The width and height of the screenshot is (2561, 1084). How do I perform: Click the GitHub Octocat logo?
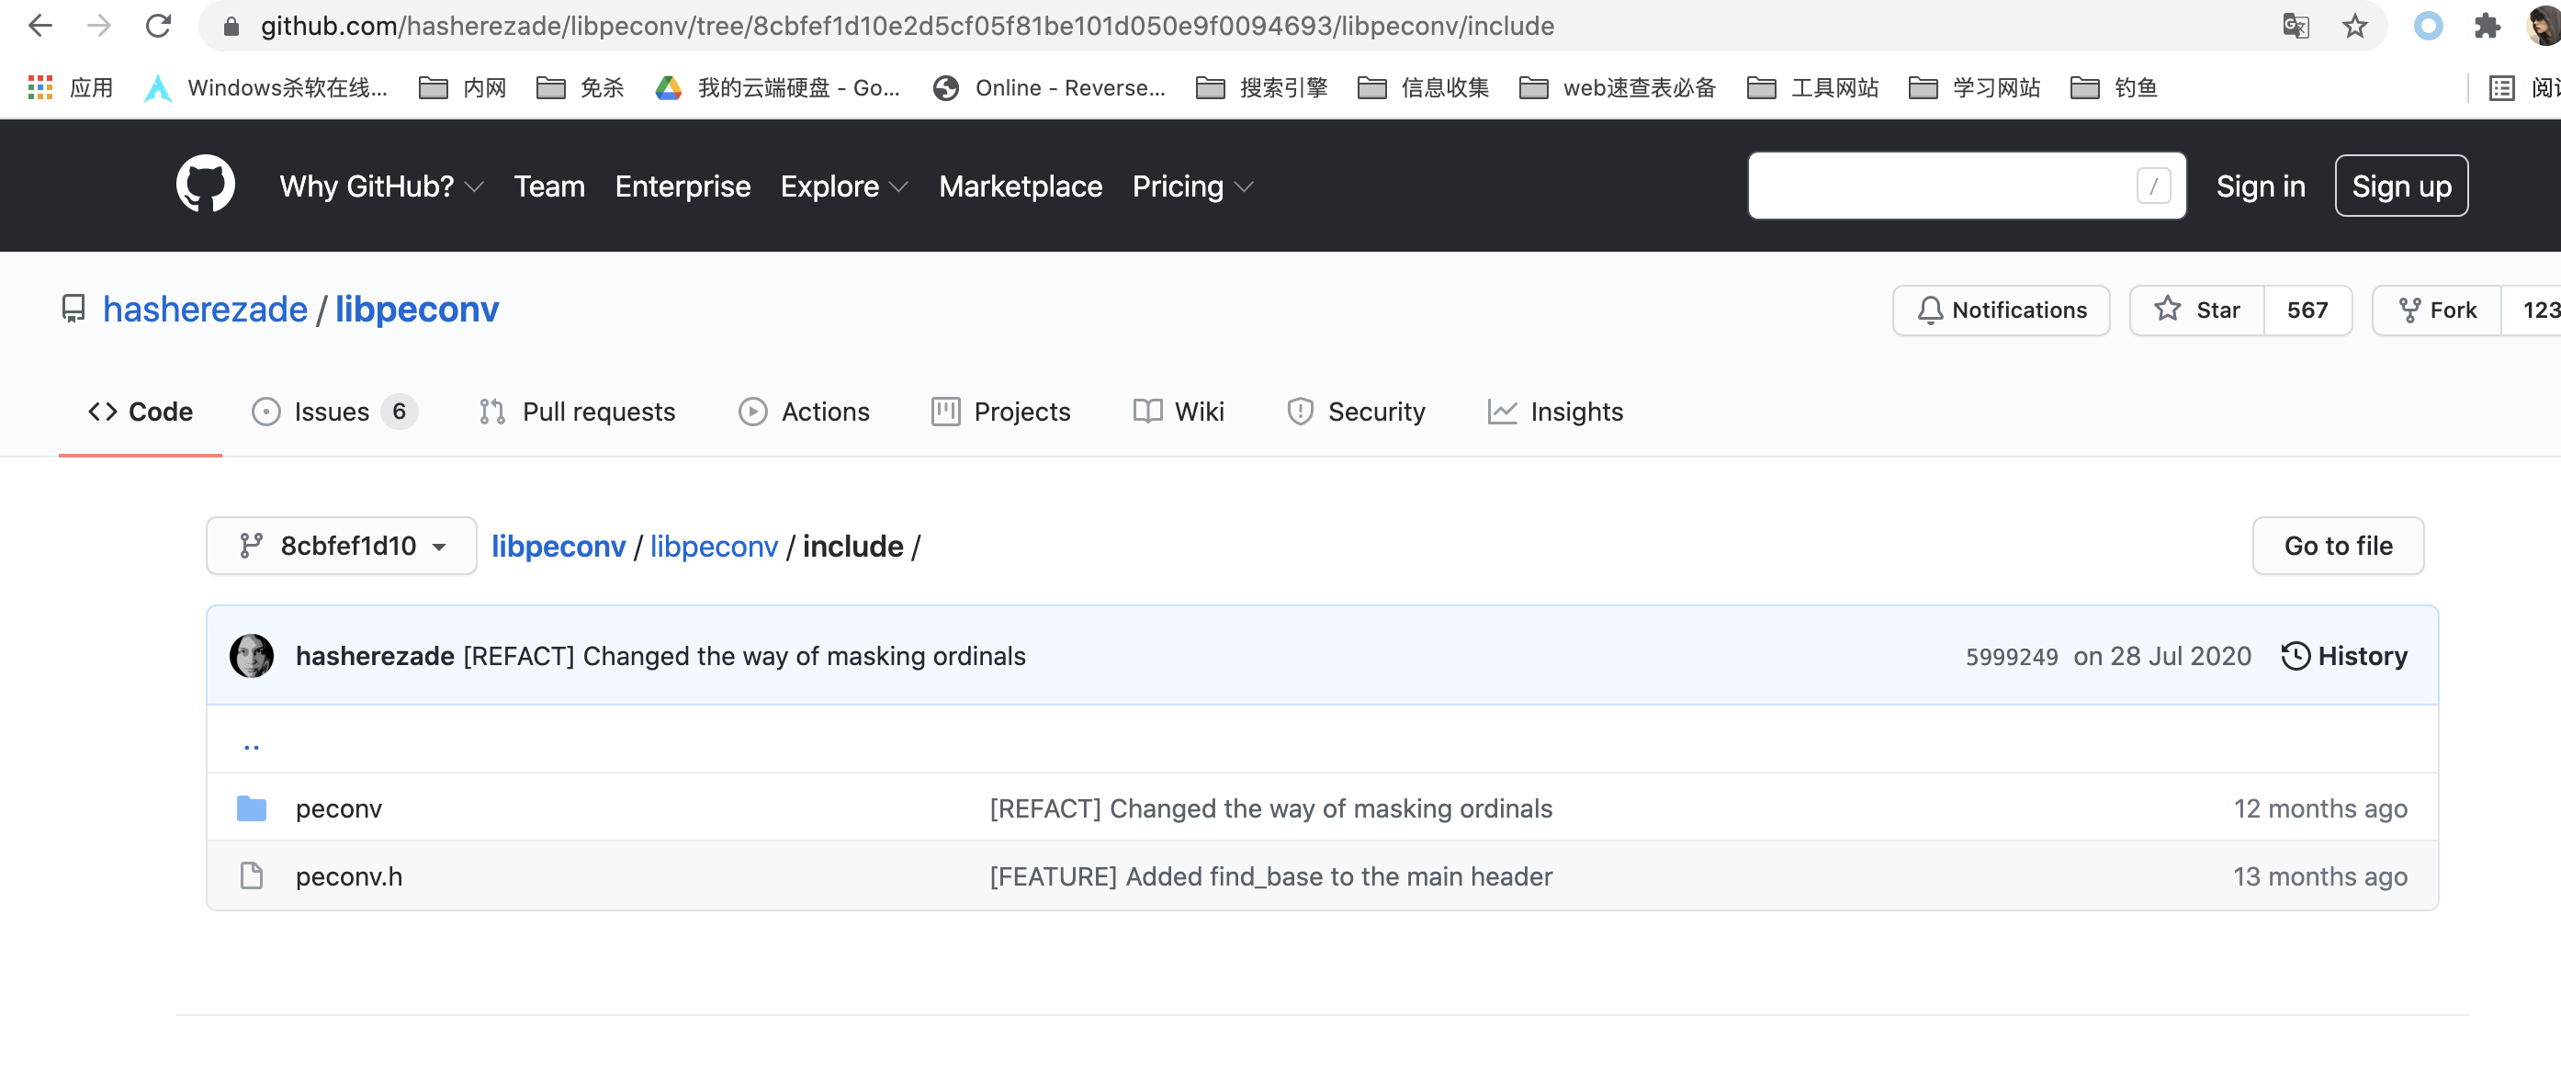[x=205, y=185]
